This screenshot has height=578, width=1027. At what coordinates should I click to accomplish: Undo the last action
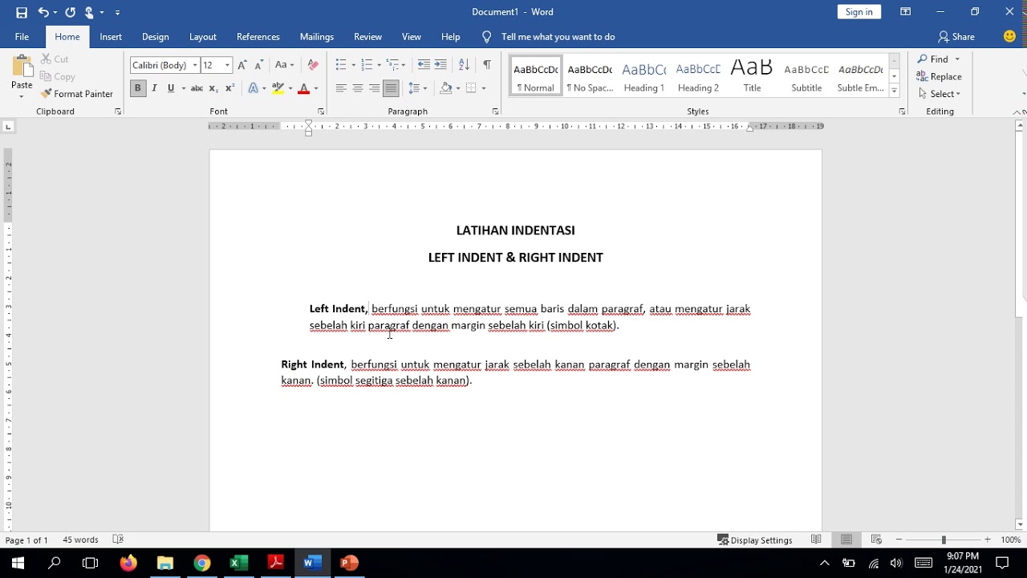coord(43,12)
